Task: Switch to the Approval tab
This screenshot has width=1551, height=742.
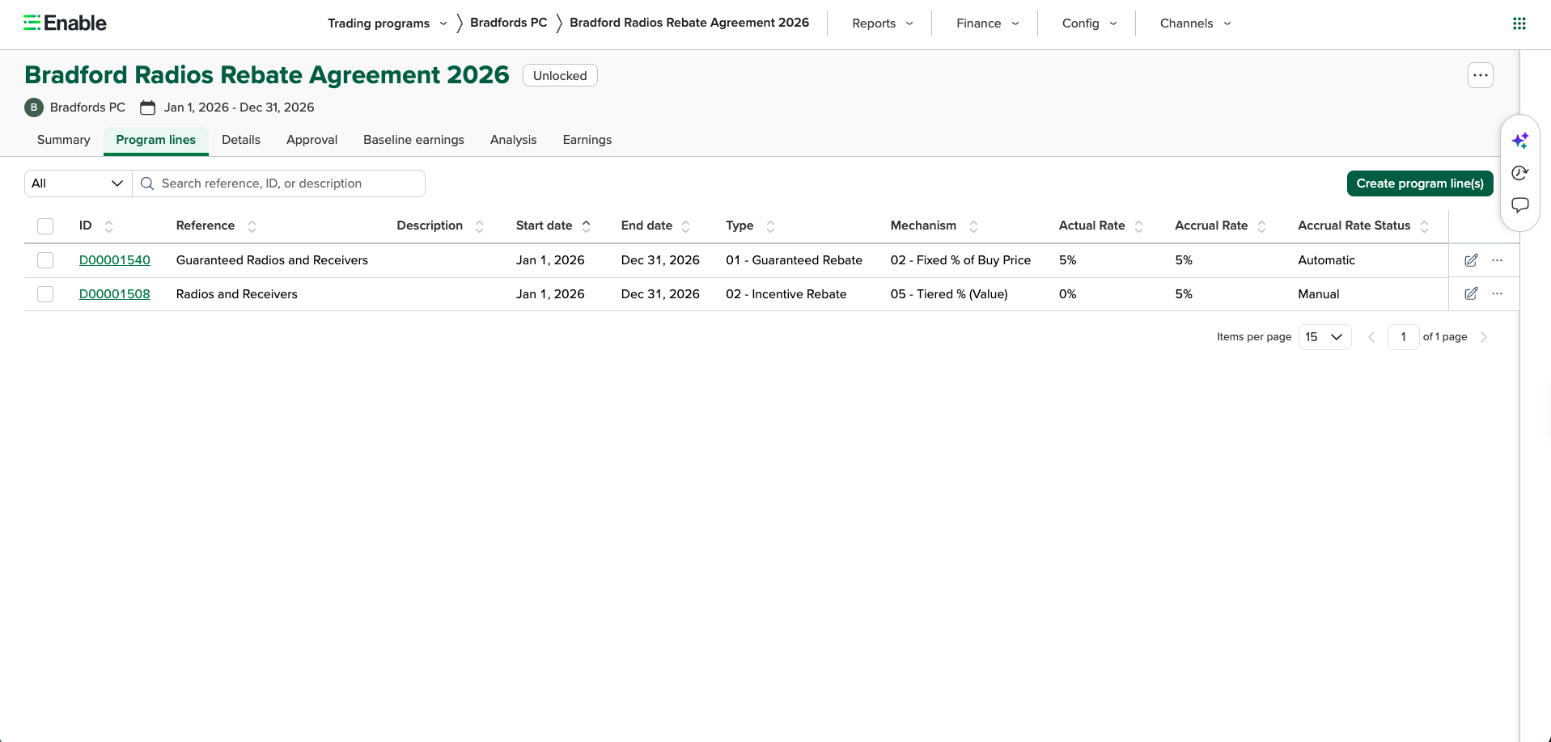Action: tap(311, 140)
